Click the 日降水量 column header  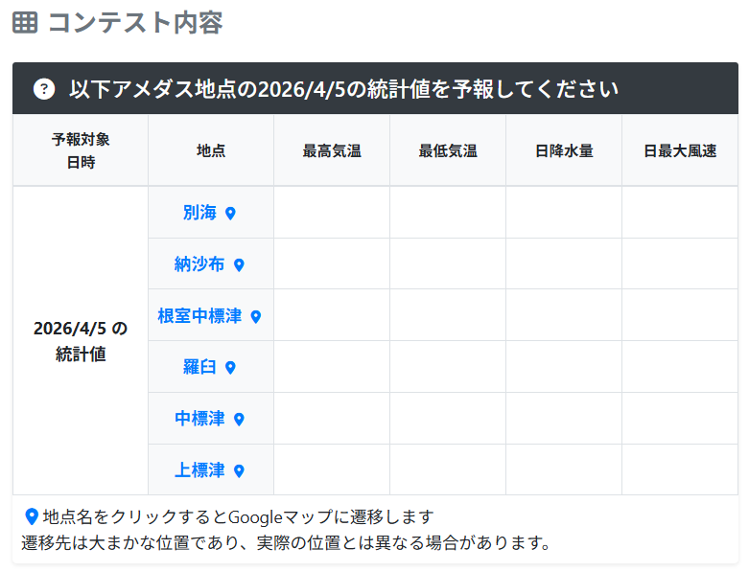pos(564,150)
